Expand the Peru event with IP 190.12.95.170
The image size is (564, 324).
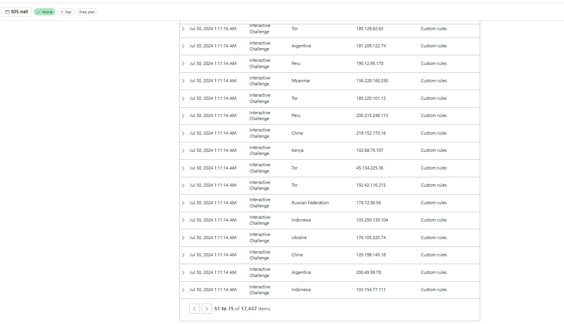(x=183, y=64)
